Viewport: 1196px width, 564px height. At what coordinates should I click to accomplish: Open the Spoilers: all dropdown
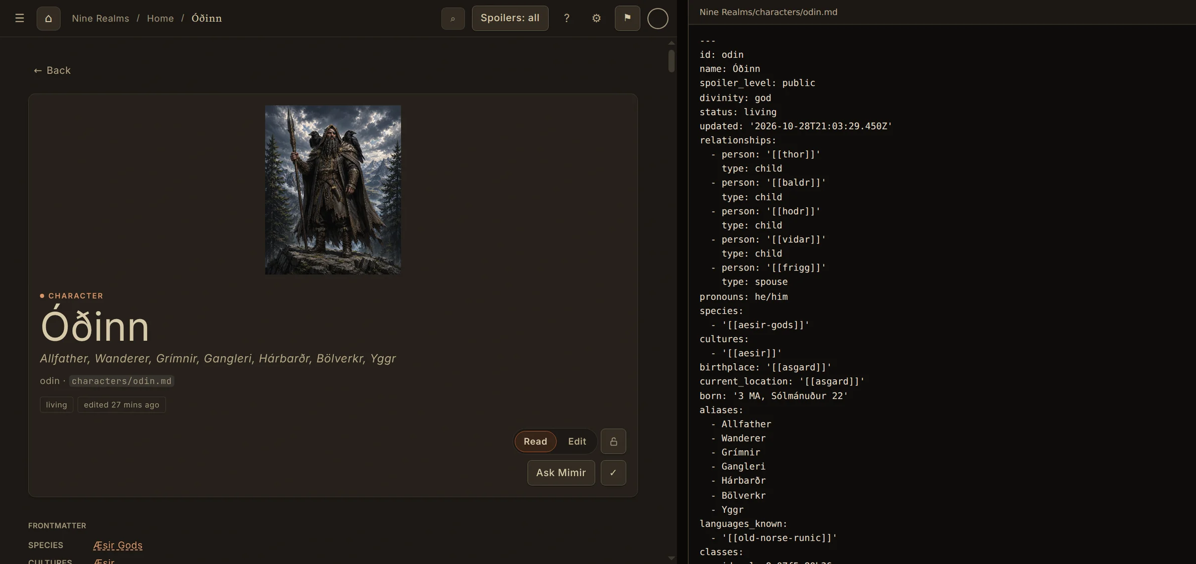click(x=510, y=18)
